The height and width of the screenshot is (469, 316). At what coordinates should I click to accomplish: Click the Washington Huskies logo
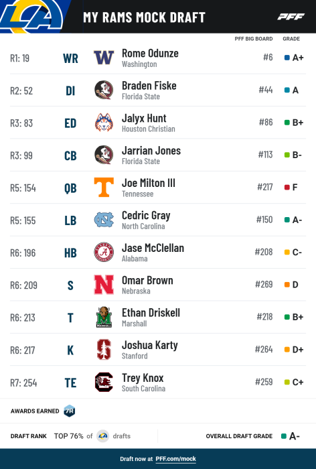[104, 58]
